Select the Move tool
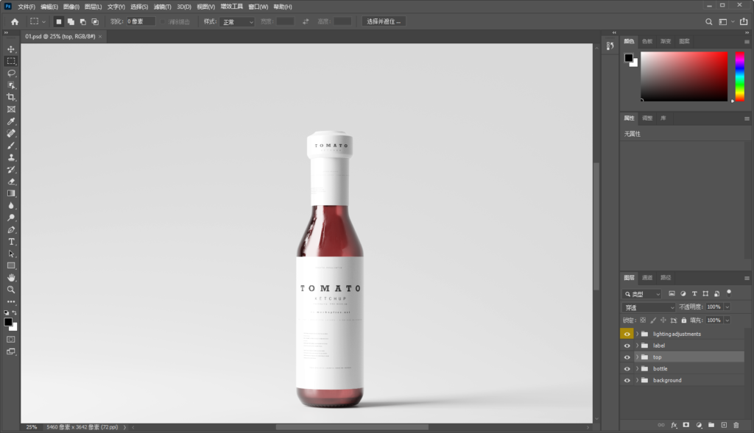This screenshot has height=433, width=754. click(x=11, y=49)
